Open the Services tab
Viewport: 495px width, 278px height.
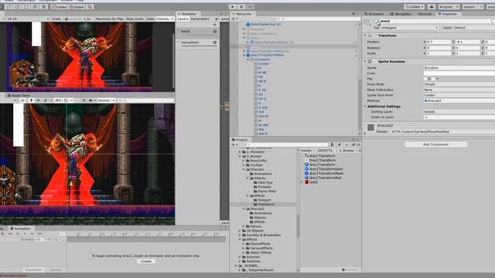(x=425, y=14)
